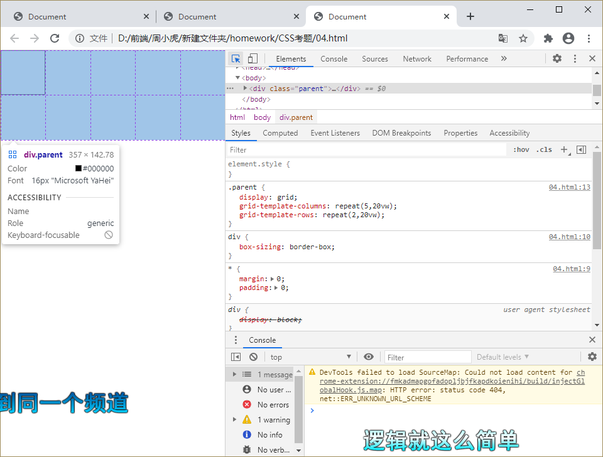Open console settings gear icon

tap(592, 357)
